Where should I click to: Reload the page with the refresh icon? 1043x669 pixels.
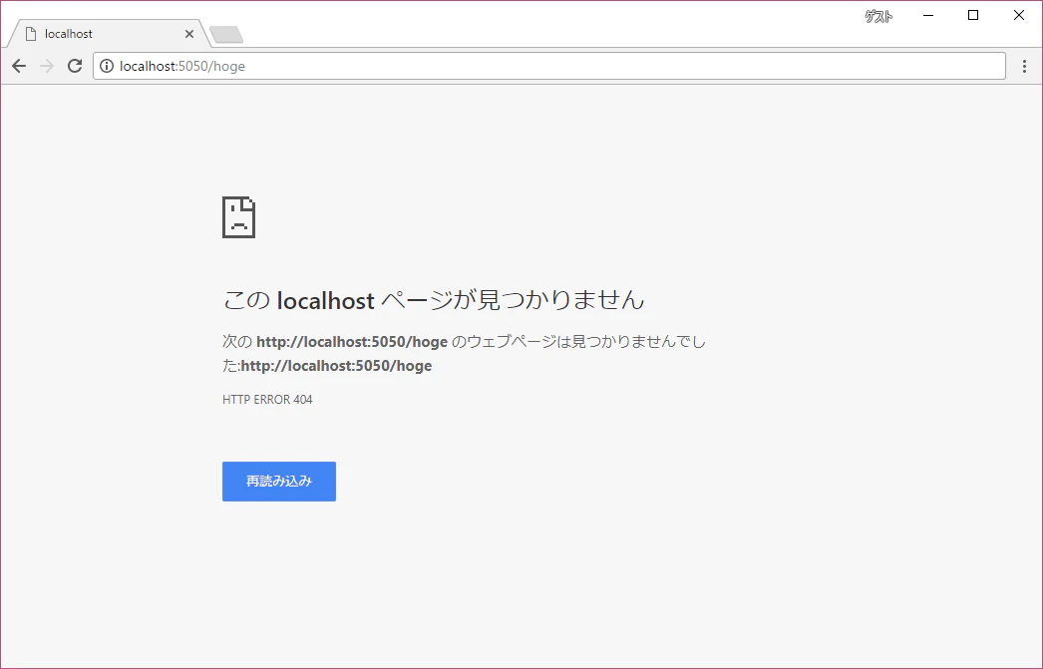(x=75, y=66)
